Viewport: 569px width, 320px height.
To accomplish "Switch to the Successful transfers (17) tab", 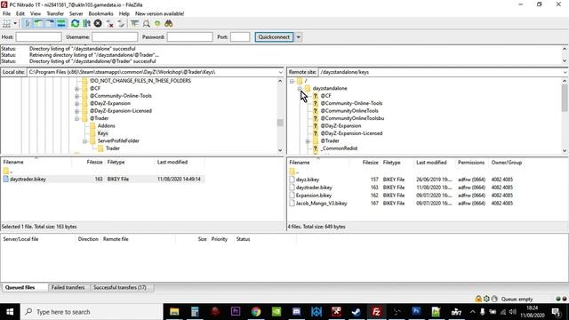I will [x=120, y=287].
